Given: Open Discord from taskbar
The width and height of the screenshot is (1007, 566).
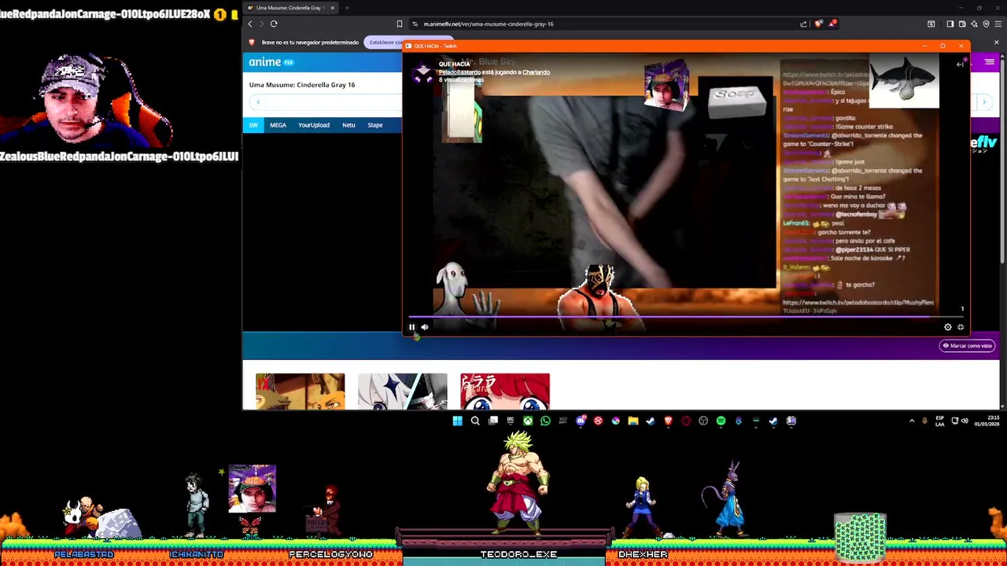Looking at the screenshot, I should 581,421.
